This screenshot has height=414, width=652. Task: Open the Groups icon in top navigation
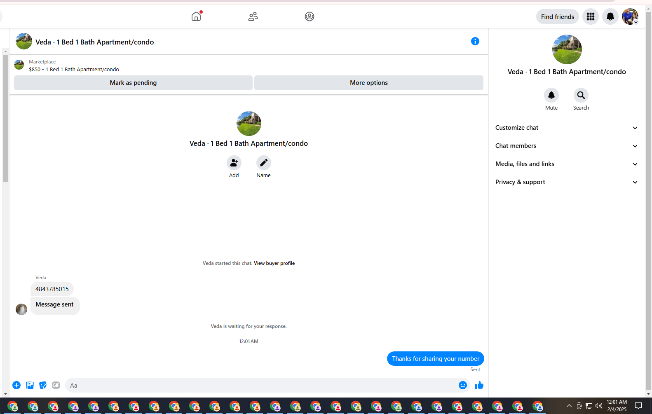[x=310, y=16]
